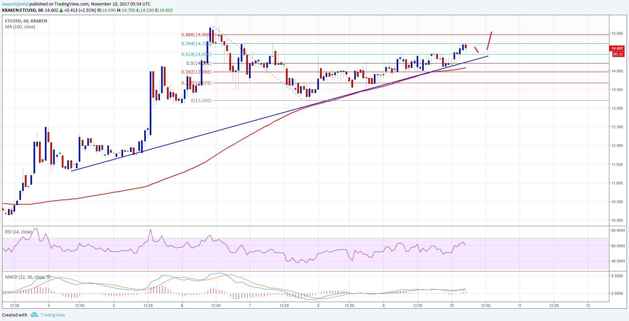
Task: Click the red 14.602 current price tag
Action: [617, 48]
